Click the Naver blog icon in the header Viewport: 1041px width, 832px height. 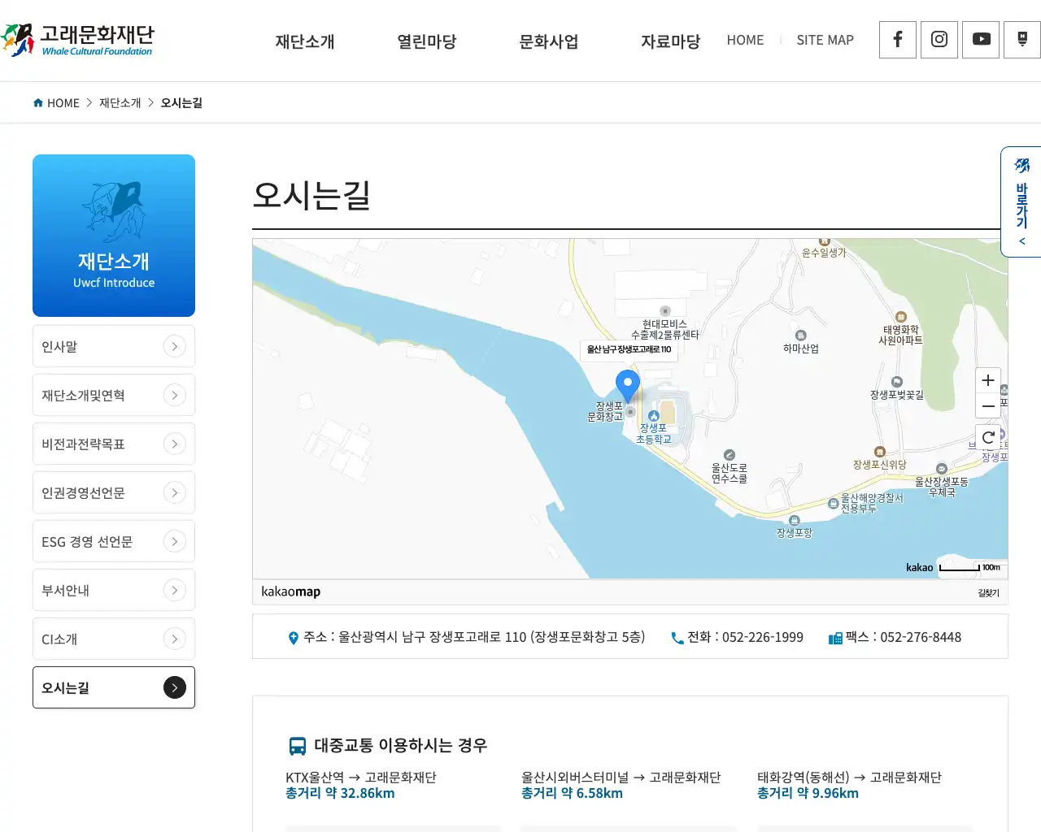tap(1021, 39)
